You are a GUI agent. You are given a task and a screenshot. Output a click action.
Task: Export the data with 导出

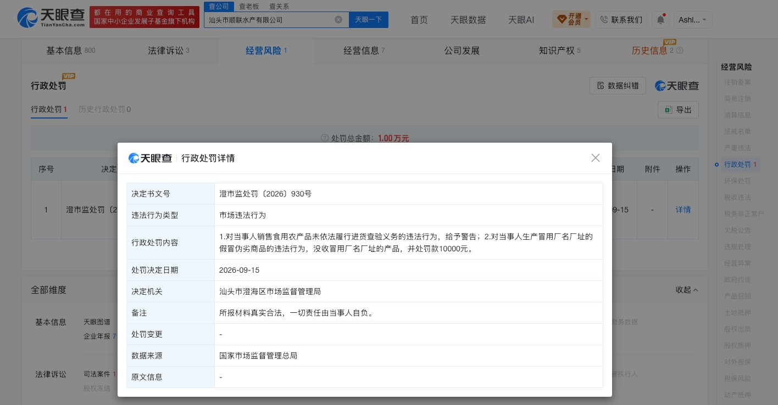678,110
